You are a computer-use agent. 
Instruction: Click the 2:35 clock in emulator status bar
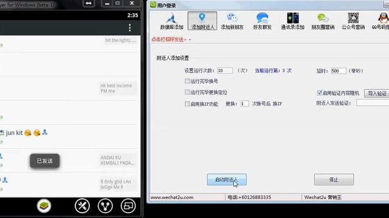(x=133, y=15)
